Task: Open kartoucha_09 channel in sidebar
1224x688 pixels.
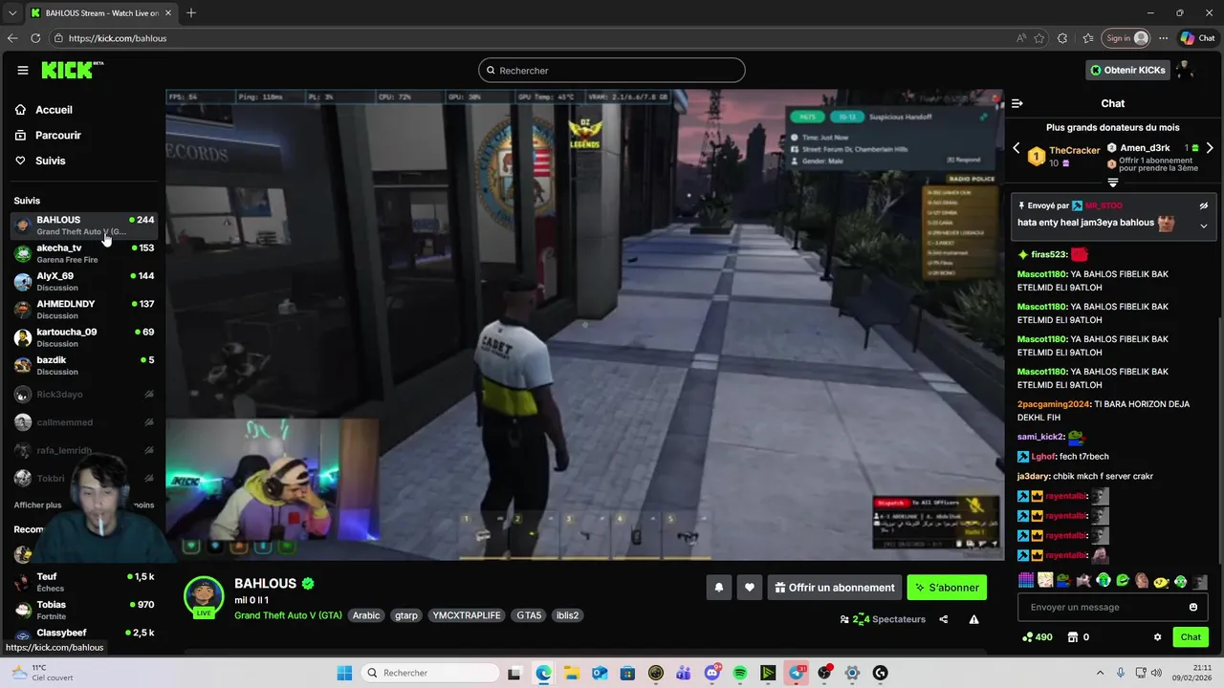Action: (x=83, y=337)
